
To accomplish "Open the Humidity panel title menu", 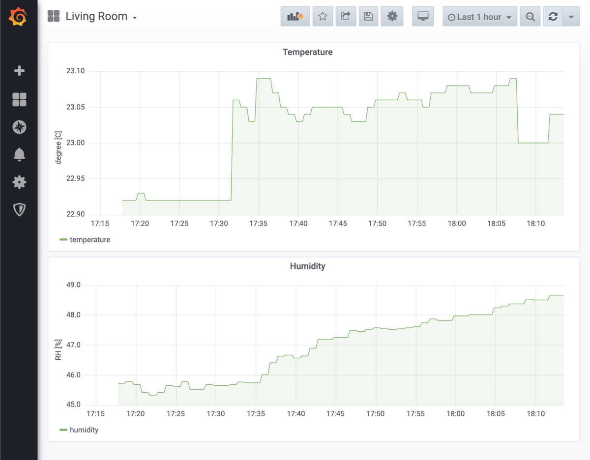I will [308, 266].
